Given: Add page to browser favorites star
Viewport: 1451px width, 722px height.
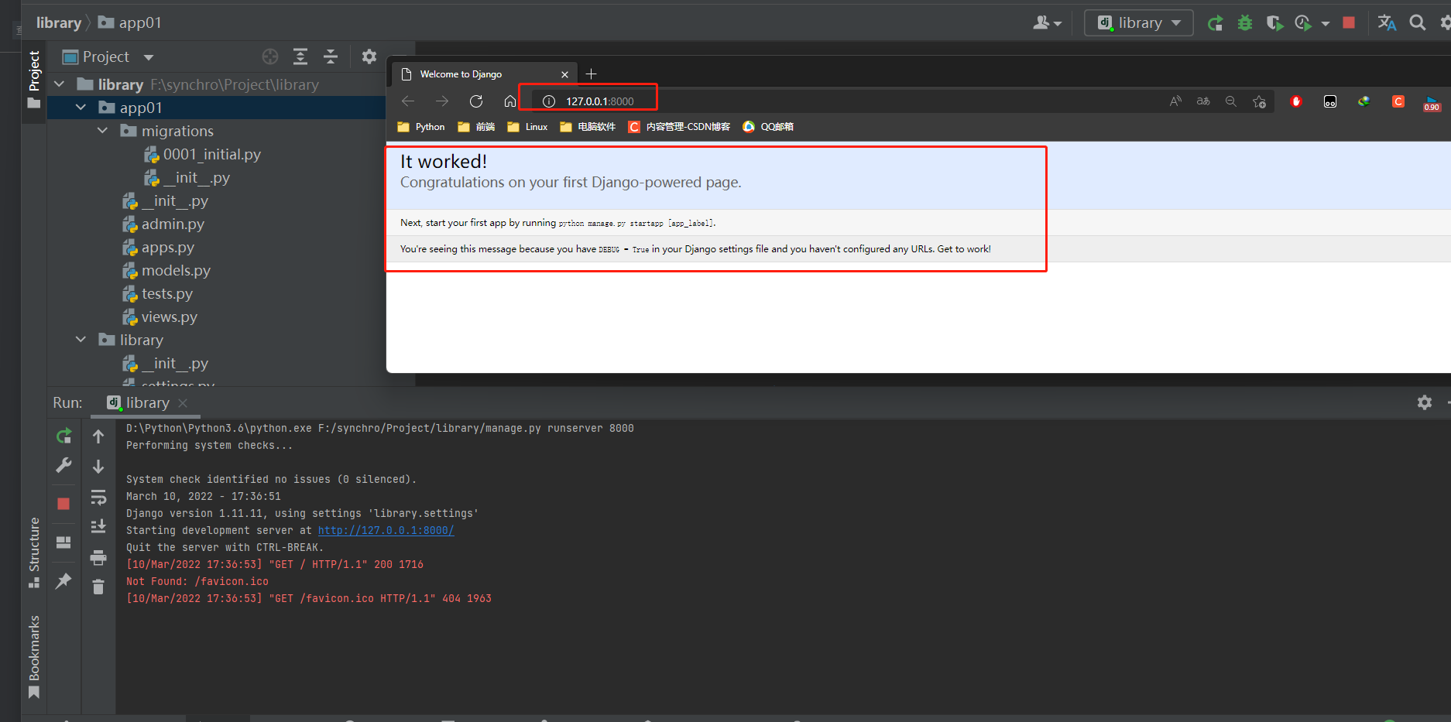Looking at the screenshot, I should (x=1260, y=101).
